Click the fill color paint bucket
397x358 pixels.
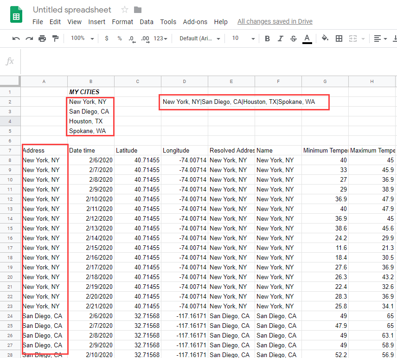point(325,38)
